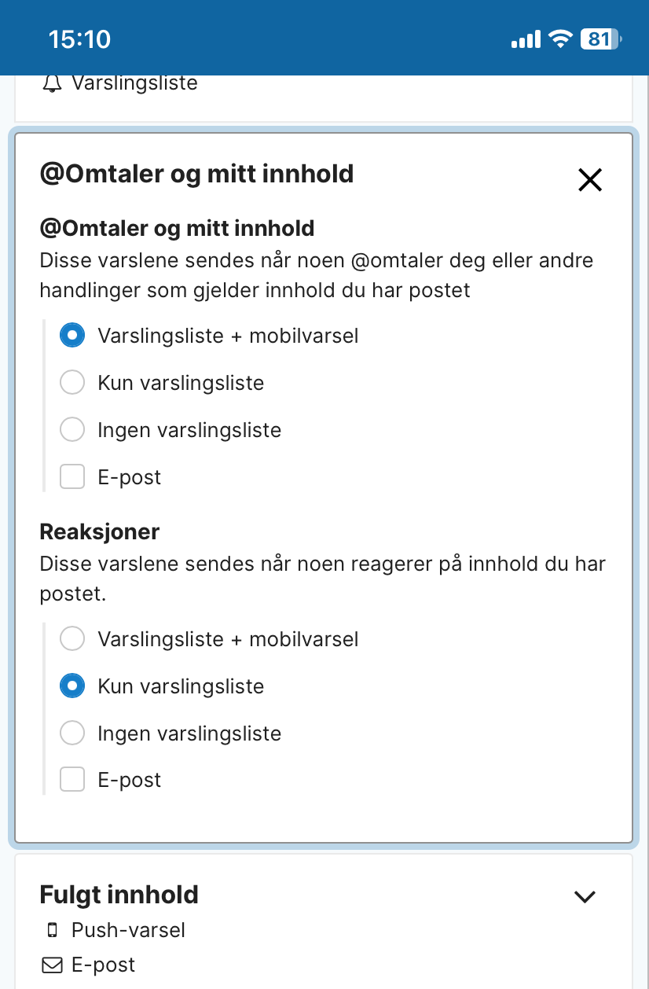Tap the battery indicator in status bar

601,39
